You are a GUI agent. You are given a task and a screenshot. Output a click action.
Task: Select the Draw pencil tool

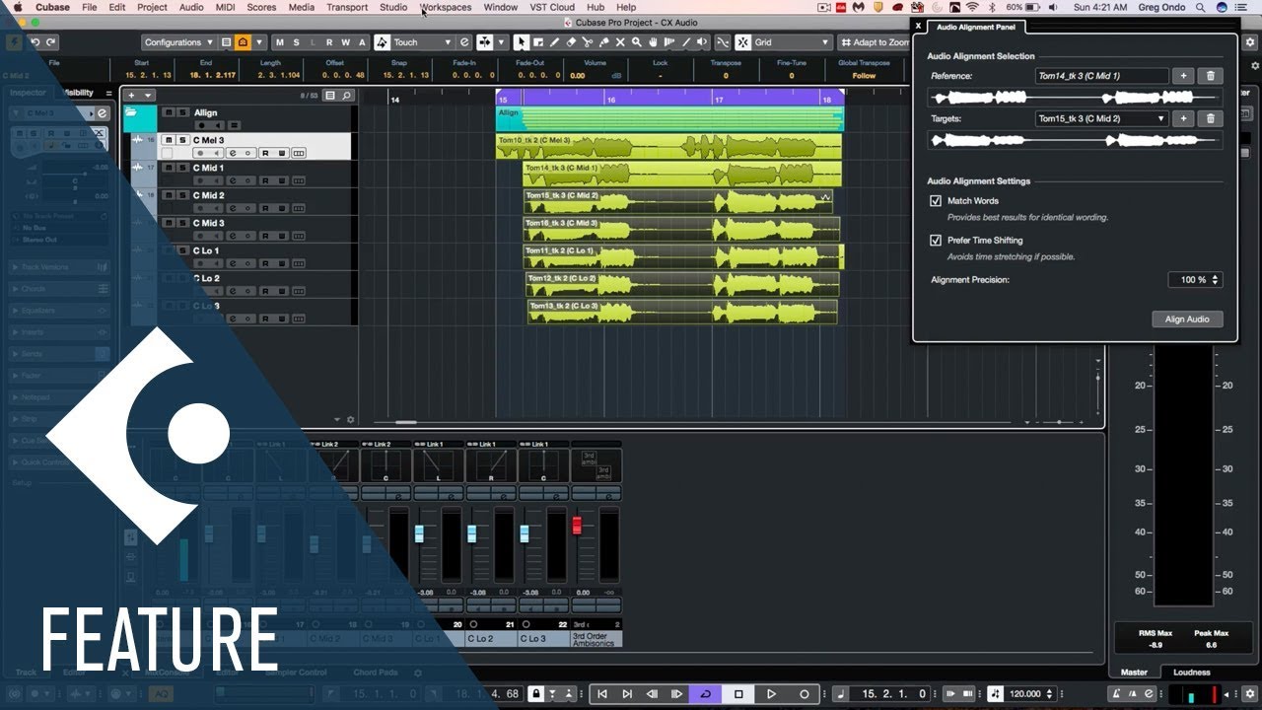point(554,42)
